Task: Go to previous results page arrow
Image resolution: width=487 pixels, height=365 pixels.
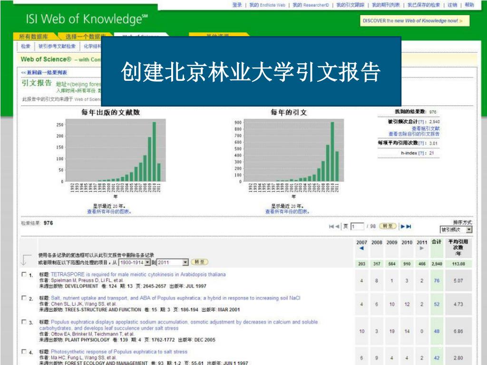Action: coord(337,227)
